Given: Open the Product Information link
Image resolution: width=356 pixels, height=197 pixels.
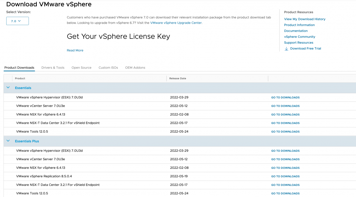Looking at the screenshot, I should pyautogui.click(x=299, y=25).
